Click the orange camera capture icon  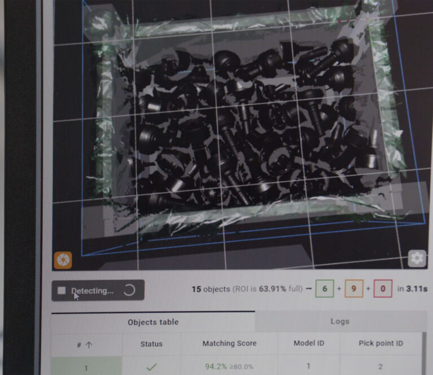pyautogui.click(x=63, y=260)
